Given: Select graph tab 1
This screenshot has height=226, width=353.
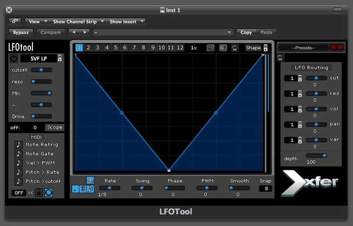Looking at the screenshot, I should click(x=79, y=48).
